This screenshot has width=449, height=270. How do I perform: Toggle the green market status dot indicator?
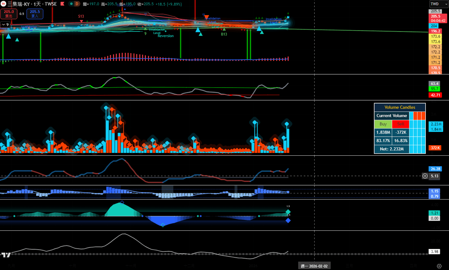[x=71, y=4]
